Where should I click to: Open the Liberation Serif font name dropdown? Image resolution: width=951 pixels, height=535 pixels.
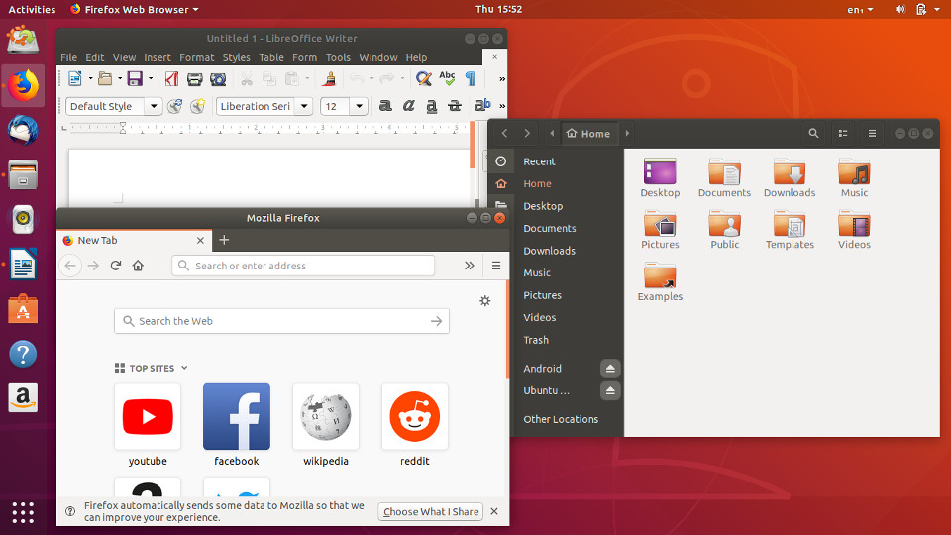coord(304,106)
